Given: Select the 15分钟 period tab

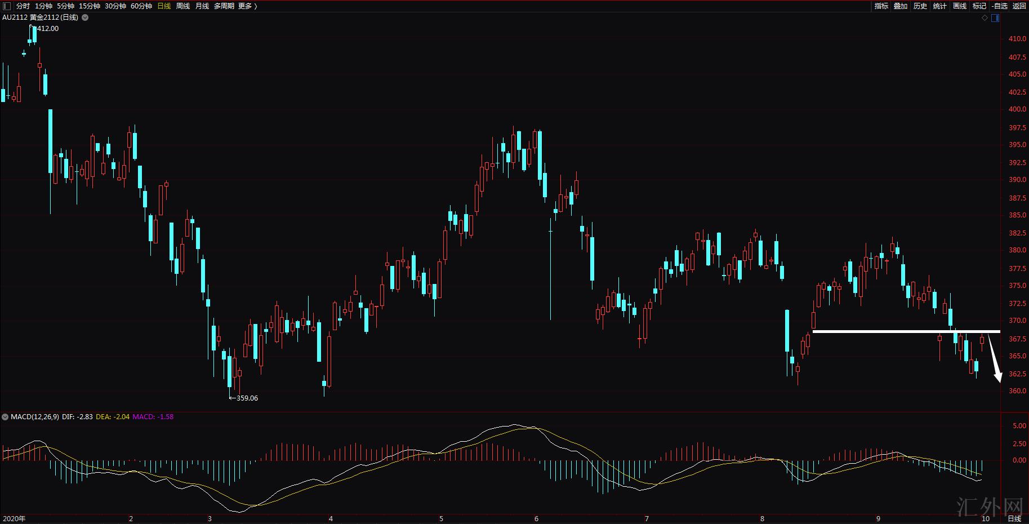Looking at the screenshot, I should (x=90, y=6).
